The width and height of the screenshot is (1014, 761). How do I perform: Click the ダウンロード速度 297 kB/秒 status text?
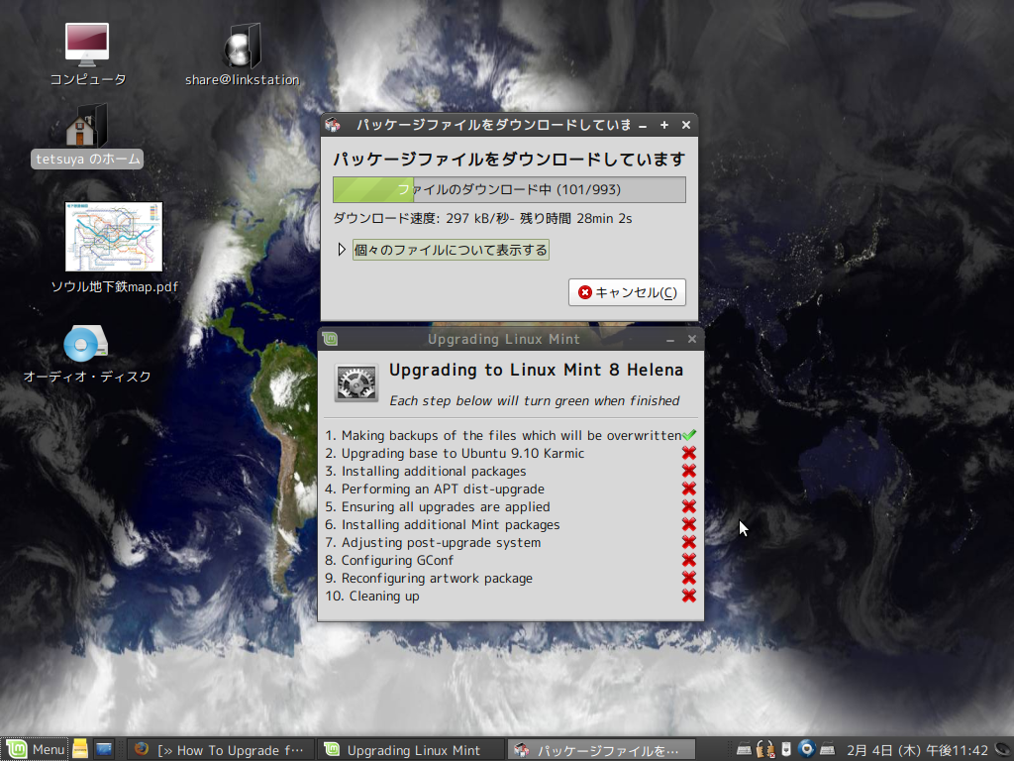click(482, 219)
